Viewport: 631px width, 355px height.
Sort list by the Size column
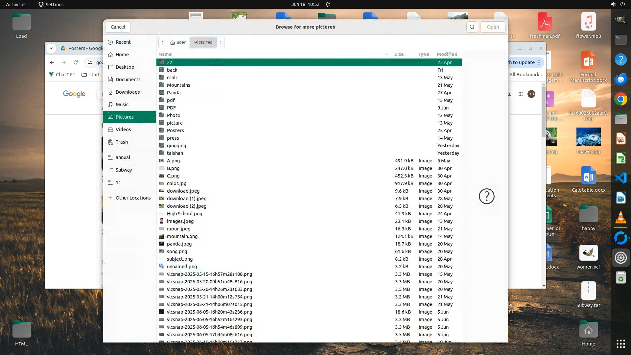pos(399,54)
